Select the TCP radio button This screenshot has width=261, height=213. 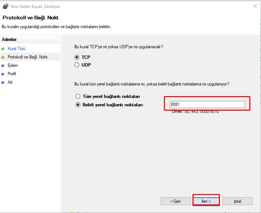[77, 57]
